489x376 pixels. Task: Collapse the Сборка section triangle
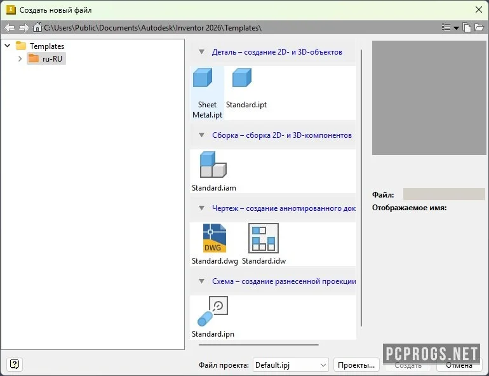click(202, 135)
